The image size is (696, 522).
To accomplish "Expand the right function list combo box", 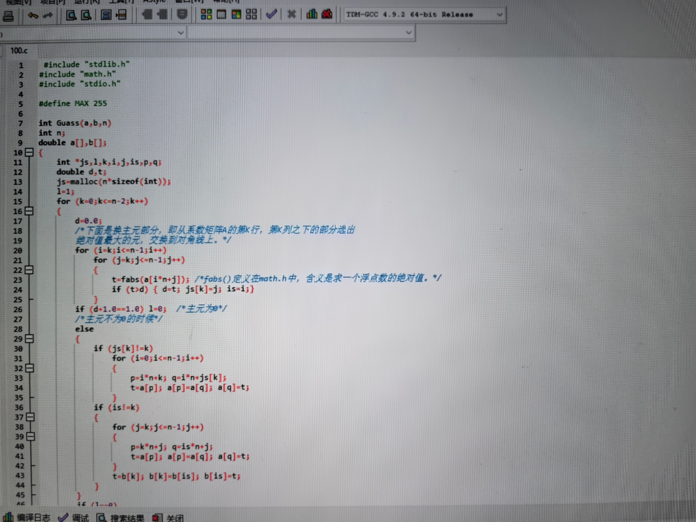I will (x=409, y=33).
